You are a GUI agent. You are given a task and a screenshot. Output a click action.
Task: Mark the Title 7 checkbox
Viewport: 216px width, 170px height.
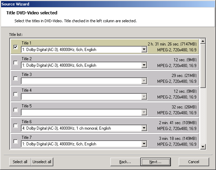point(15,141)
